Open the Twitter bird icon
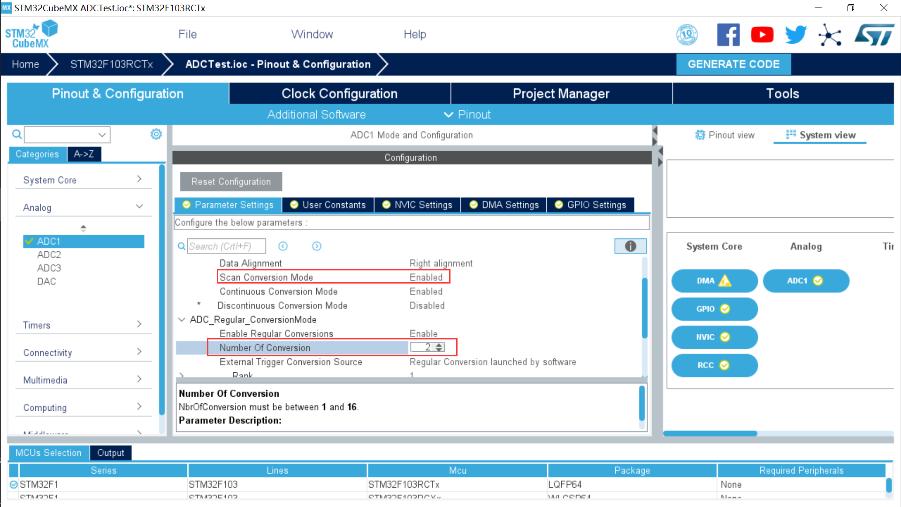The height and width of the screenshot is (507, 901). [795, 35]
